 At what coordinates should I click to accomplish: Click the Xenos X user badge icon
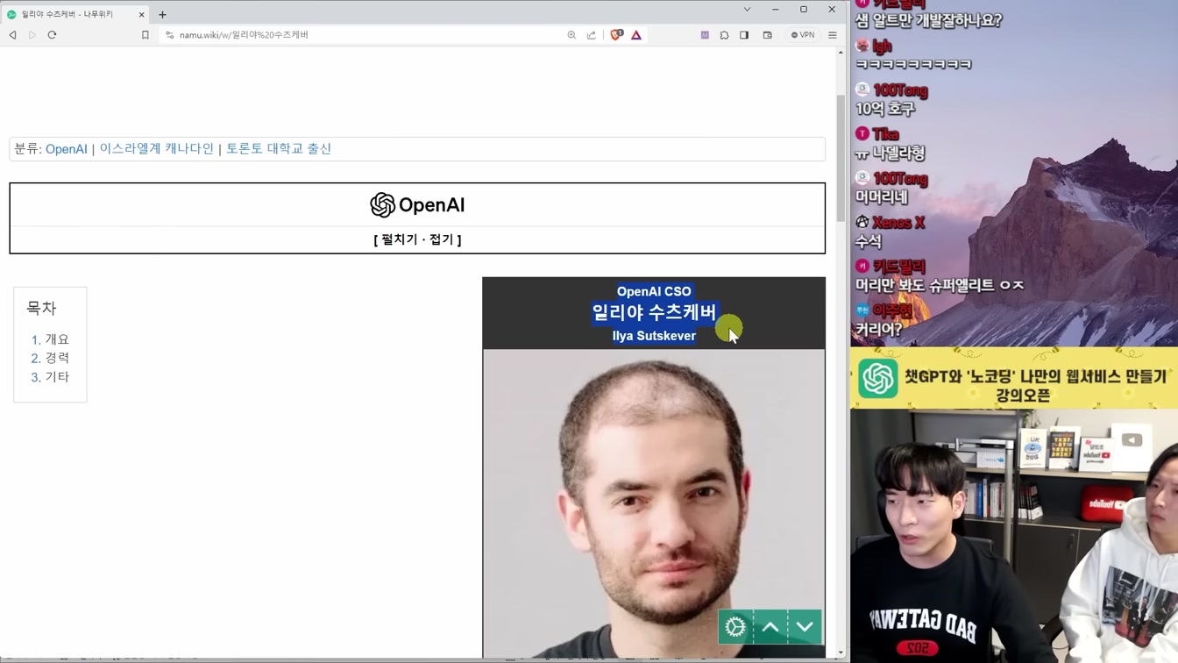click(862, 222)
